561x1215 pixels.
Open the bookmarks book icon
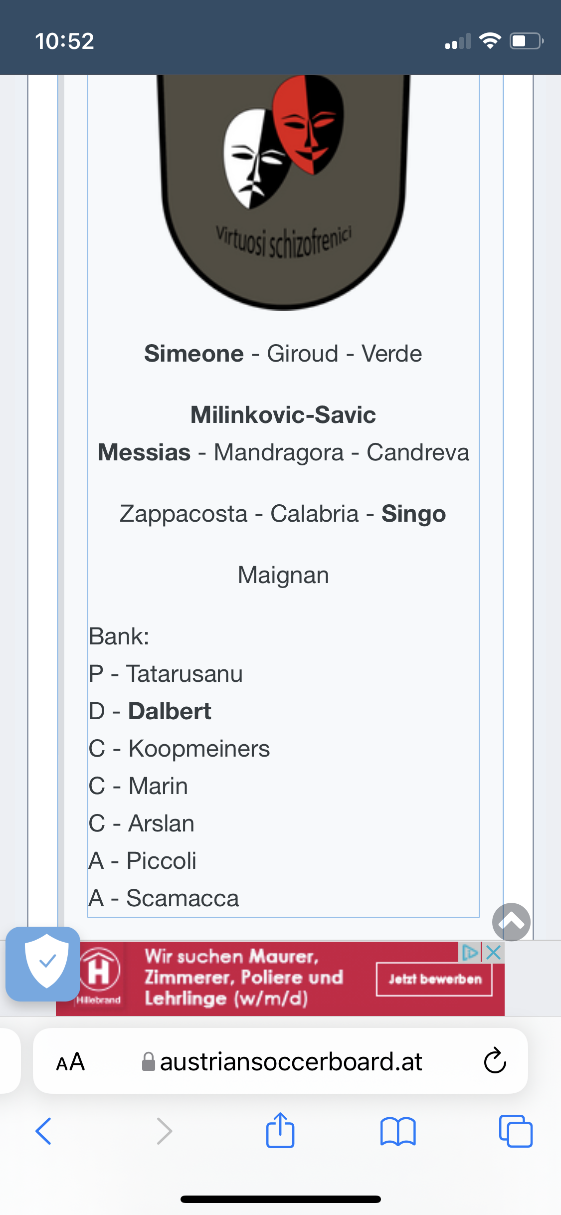pos(398,1131)
